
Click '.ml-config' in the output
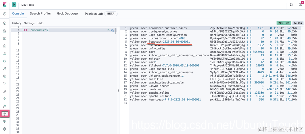[x=157, y=49]
